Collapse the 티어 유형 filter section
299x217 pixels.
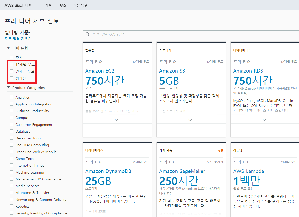tap(8, 48)
